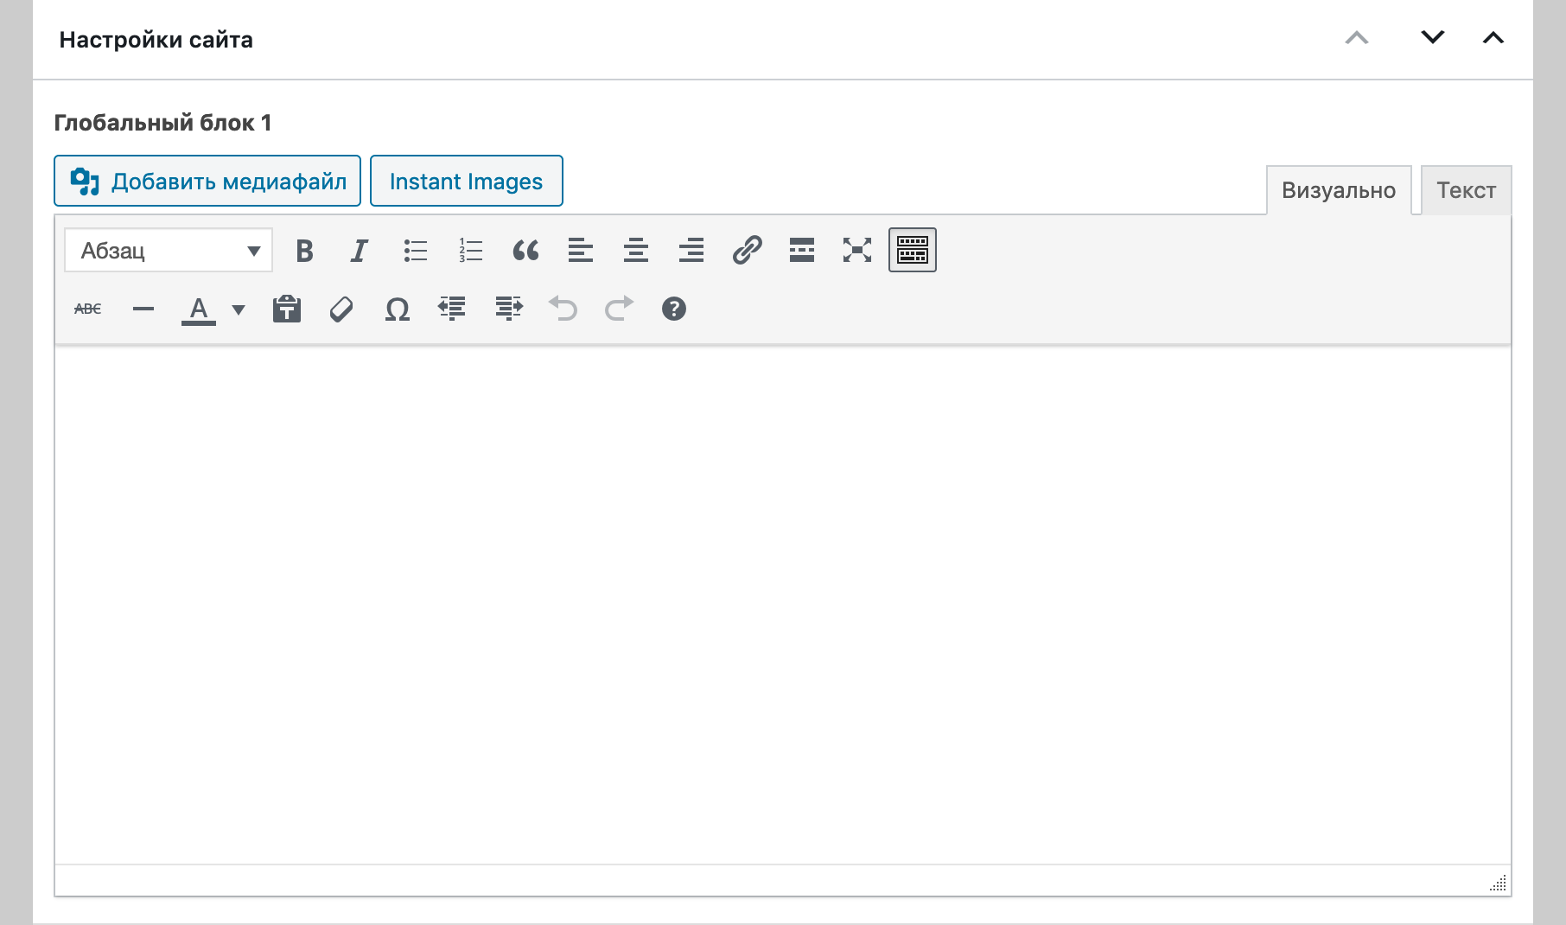
Task: Insert a bulleted list
Action: [x=415, y=251]
